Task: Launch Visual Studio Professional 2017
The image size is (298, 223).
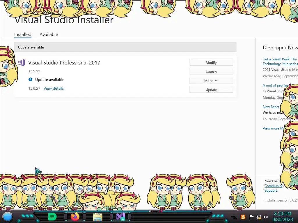Action: [211, 71]
